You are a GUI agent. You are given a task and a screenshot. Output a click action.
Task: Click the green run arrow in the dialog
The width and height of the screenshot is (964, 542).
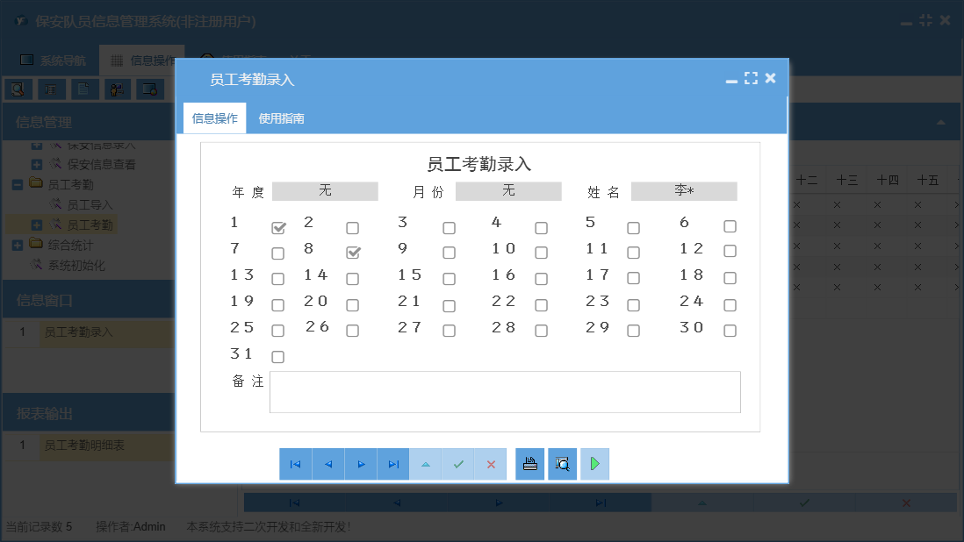pos(594,463)
